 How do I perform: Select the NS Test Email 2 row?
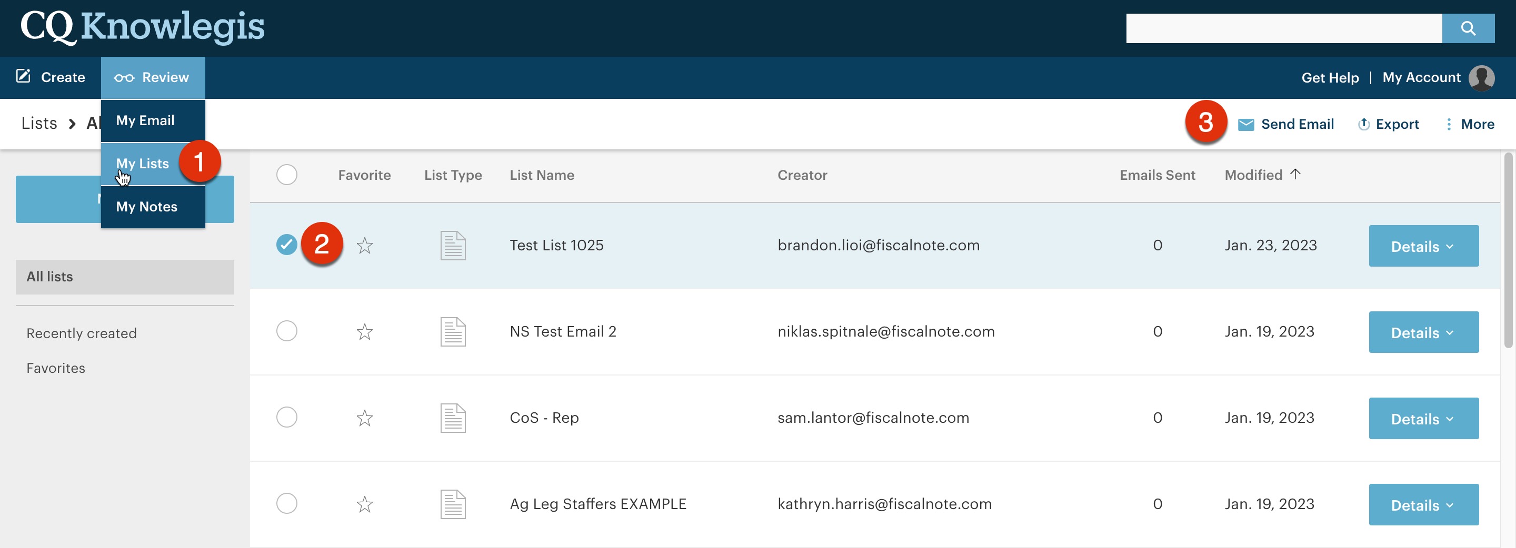click(x=286, y=331)
